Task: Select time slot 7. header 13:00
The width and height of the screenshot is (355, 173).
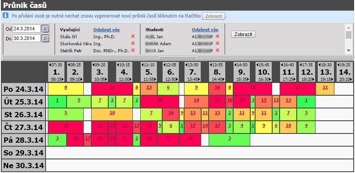Action: [x=193, y=72]
